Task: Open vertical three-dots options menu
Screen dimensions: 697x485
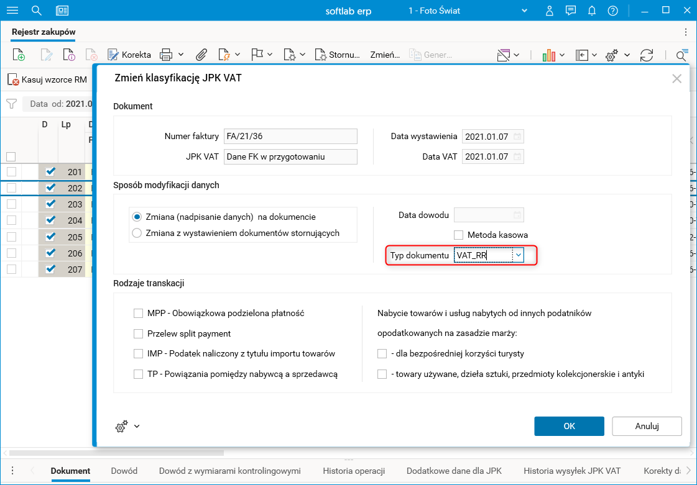Action: (686, 32)
